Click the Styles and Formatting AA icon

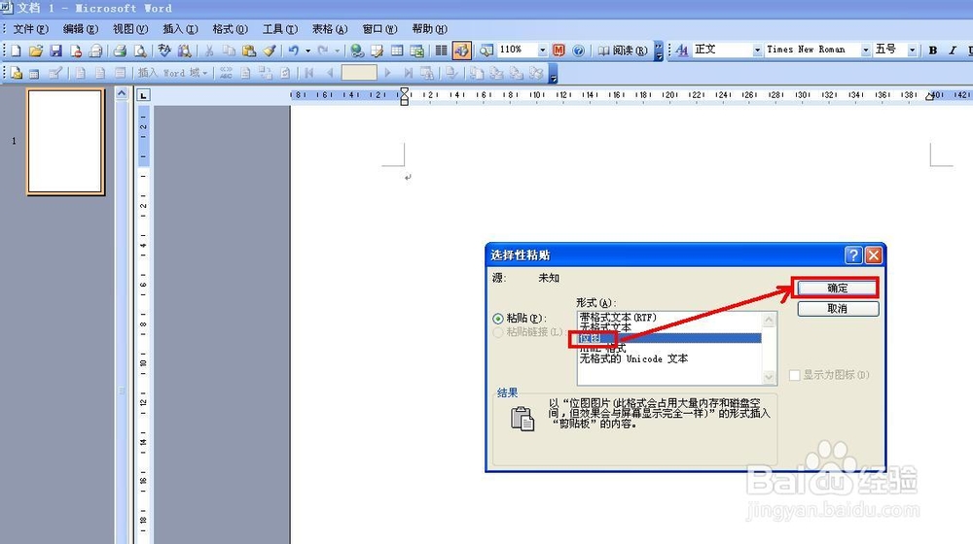click(x=681, y=51)
